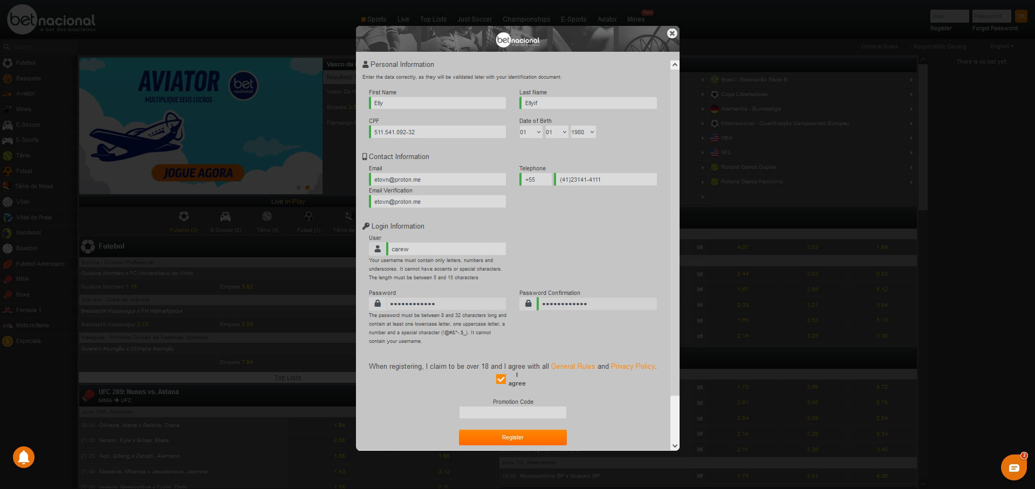1035x489 pixels.
Task: Click the dialog scroll-up arrow
Action: 675,65
